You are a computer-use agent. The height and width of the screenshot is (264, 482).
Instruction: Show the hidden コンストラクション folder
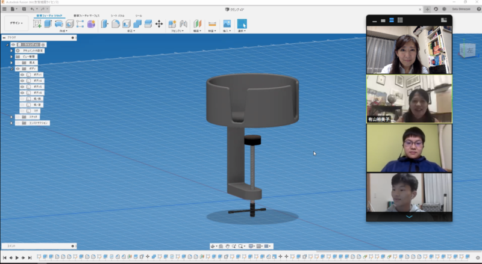17,123
